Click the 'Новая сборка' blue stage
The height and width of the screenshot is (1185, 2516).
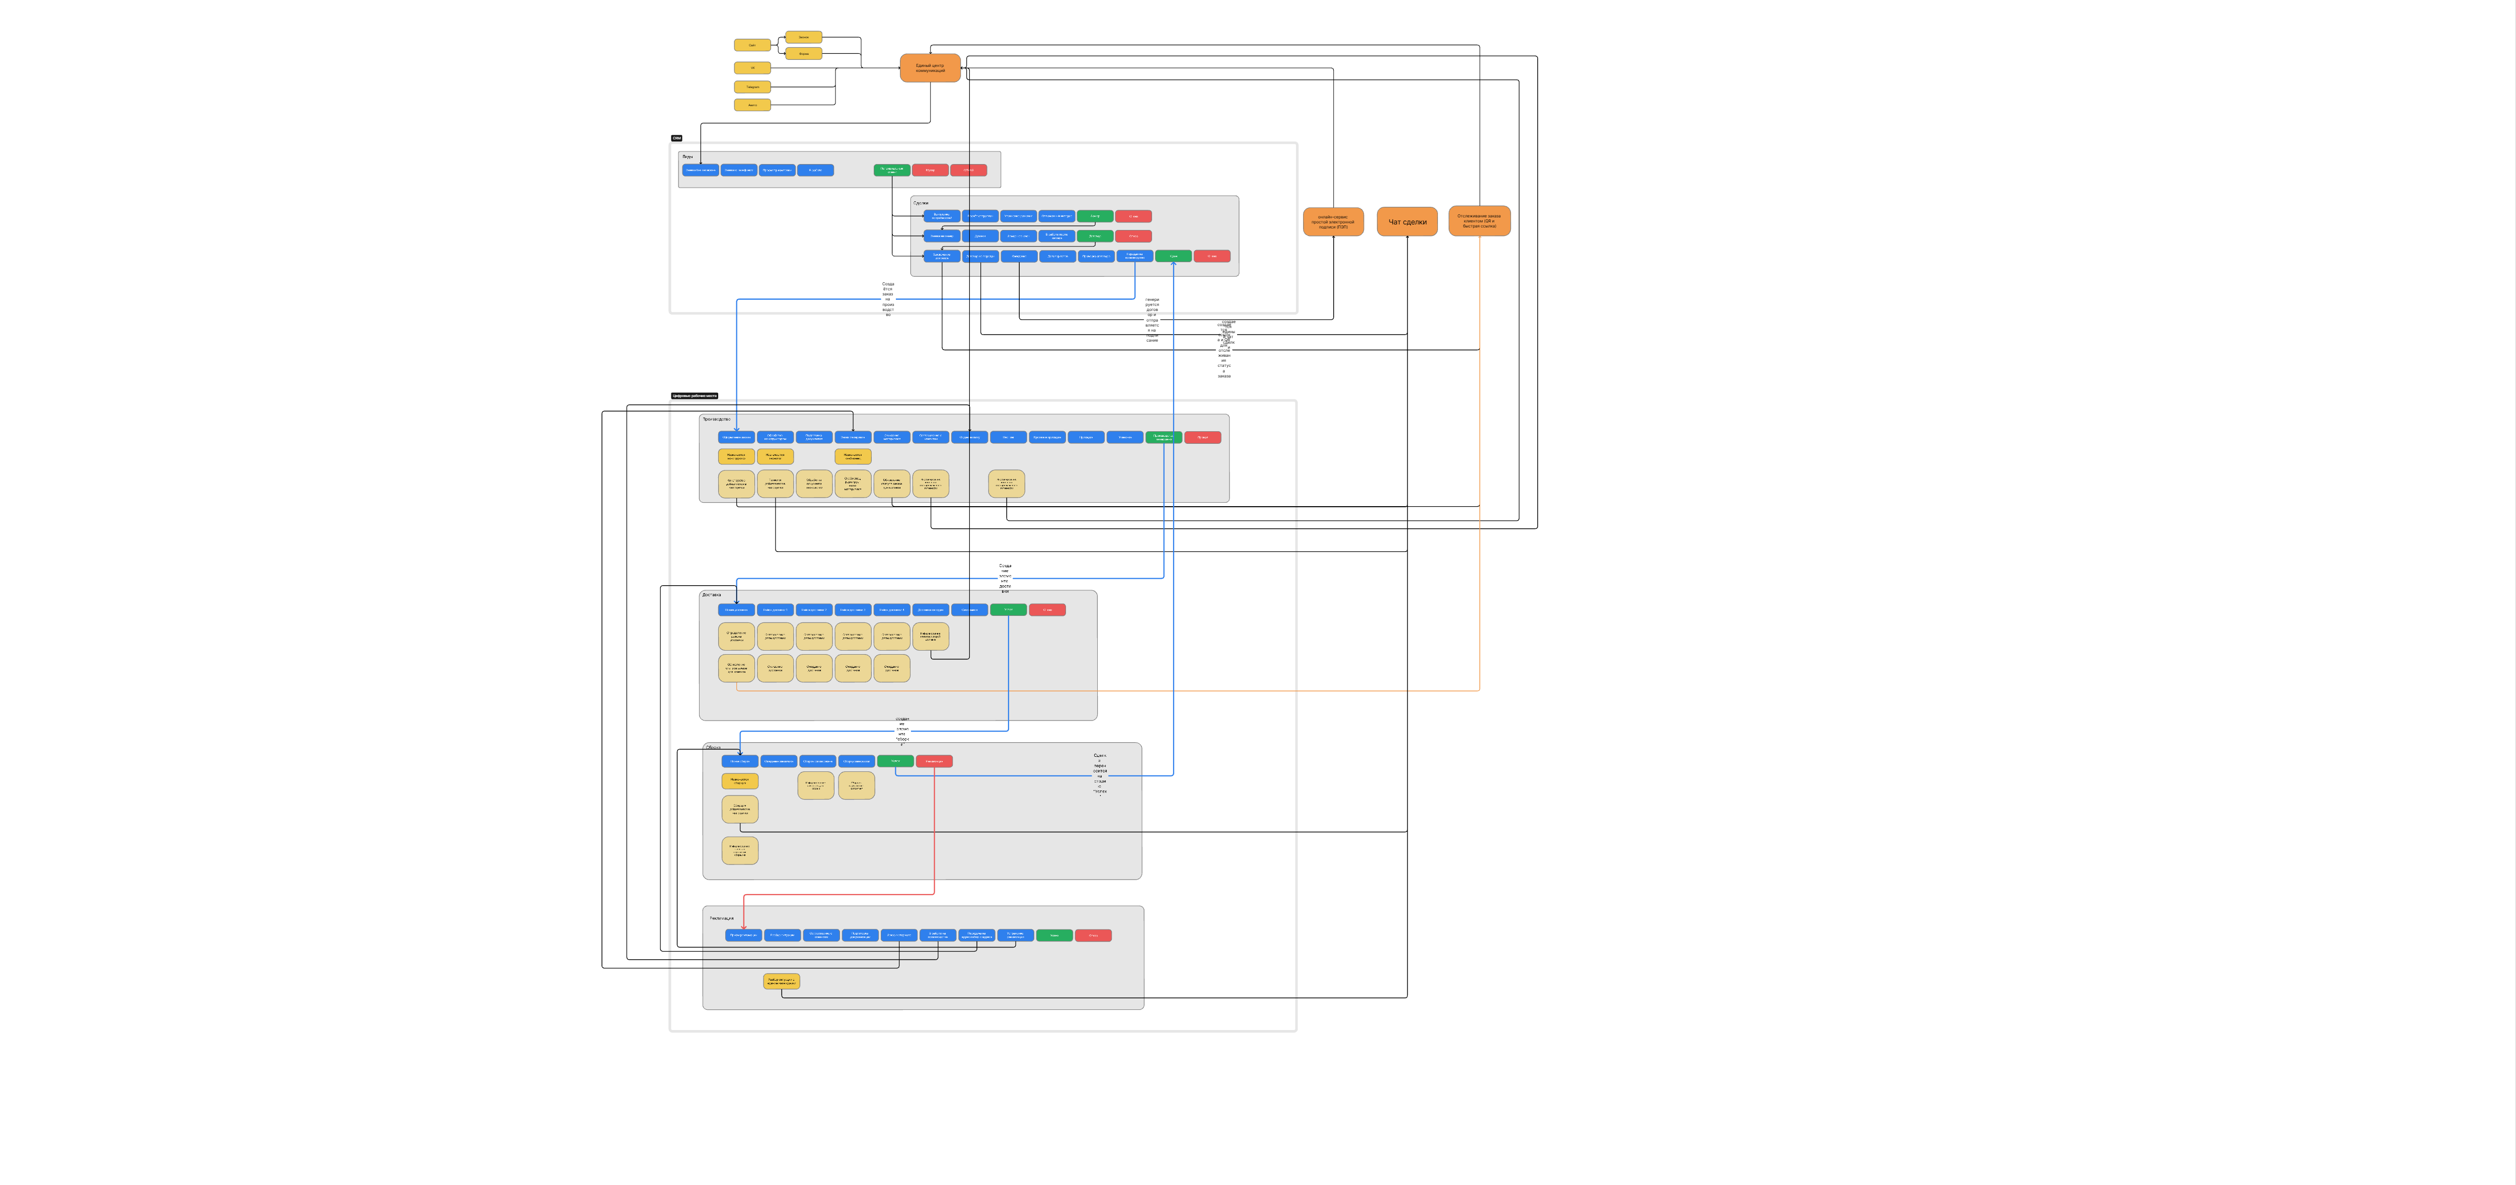739,761
